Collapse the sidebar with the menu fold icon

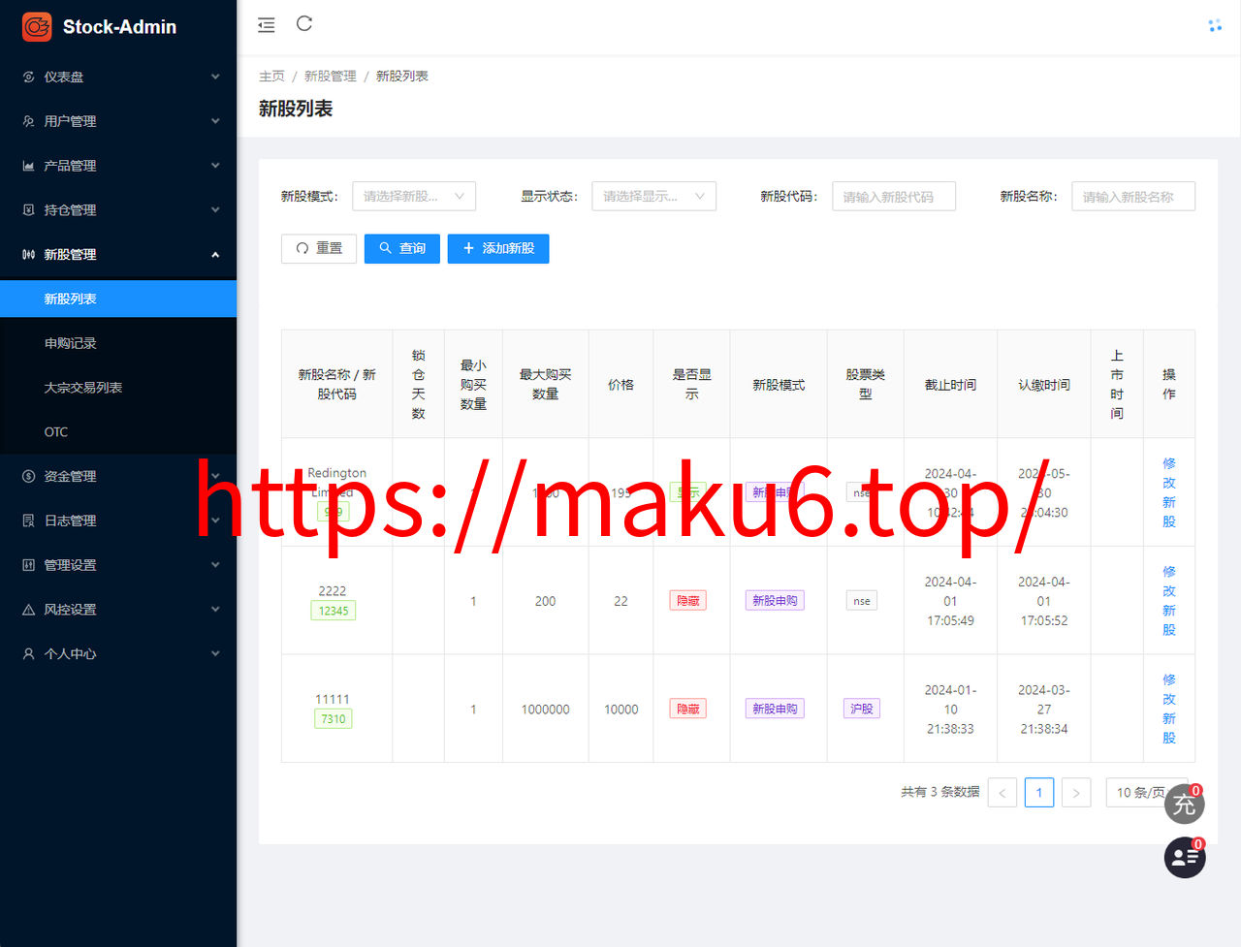(x=267, y=25)
